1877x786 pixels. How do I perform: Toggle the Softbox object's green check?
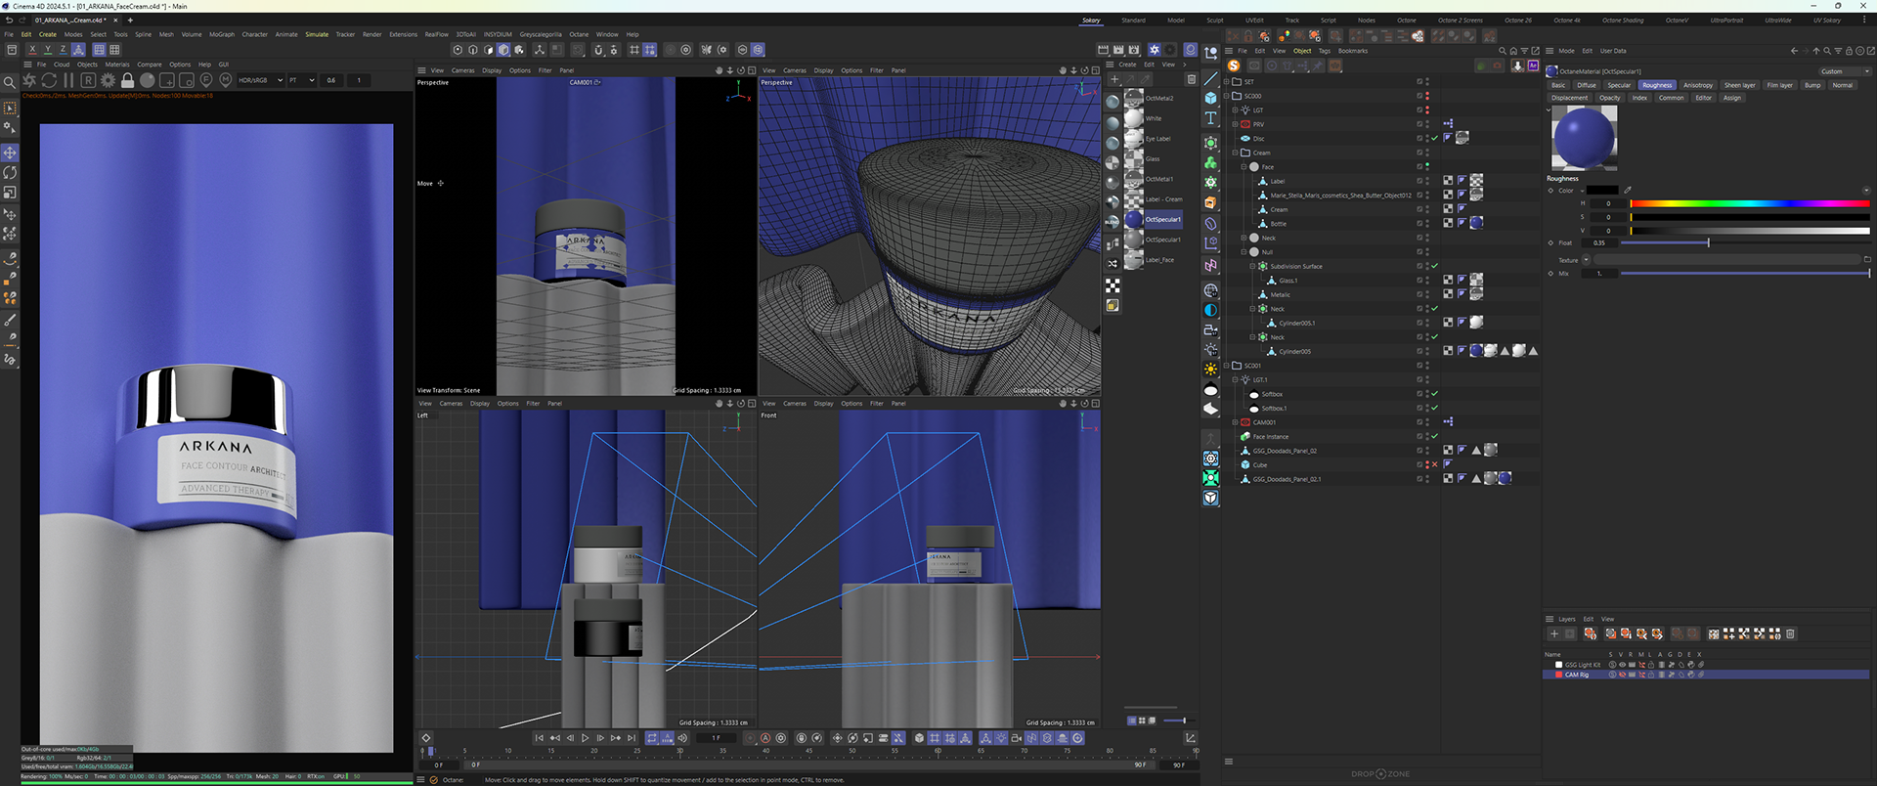point(1435,394)
